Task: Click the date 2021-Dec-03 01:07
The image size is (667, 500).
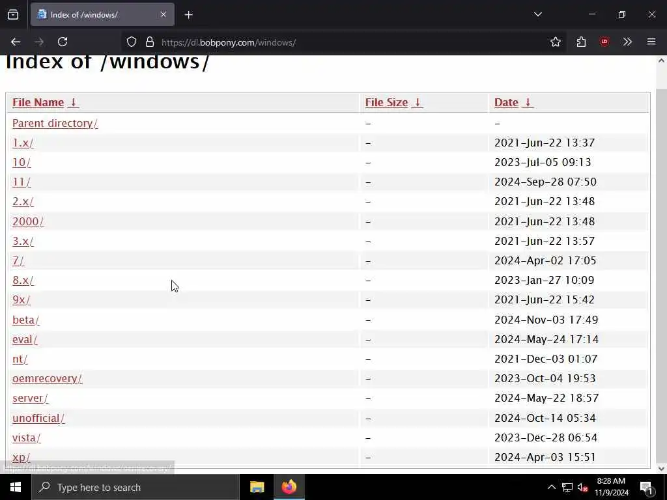Action: point(546,359)
